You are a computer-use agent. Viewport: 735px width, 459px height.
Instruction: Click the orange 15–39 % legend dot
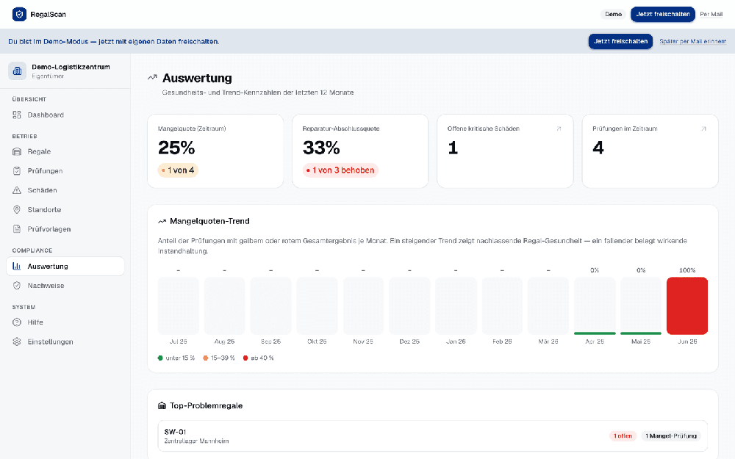coord(205,358)
